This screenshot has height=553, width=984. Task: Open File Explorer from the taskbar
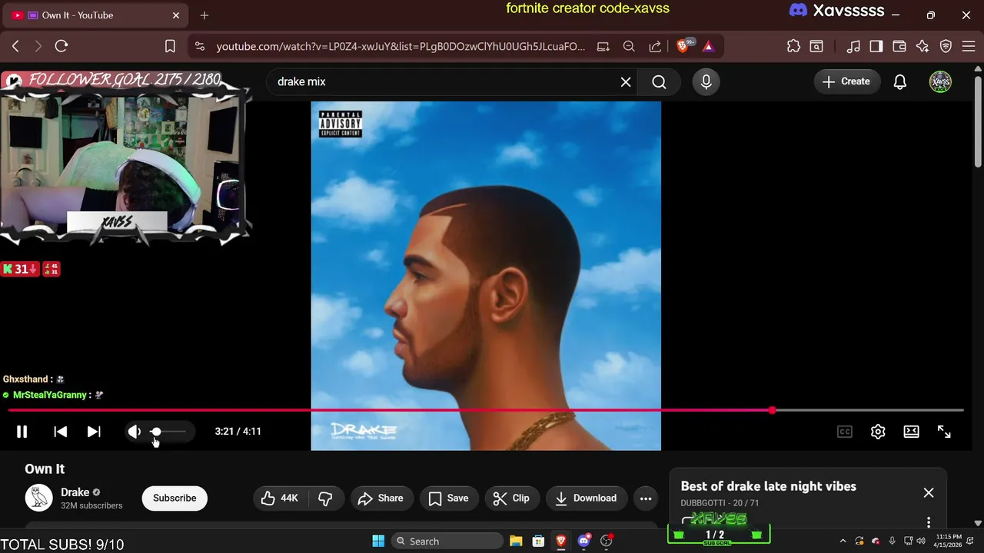[x=516, y=541]
